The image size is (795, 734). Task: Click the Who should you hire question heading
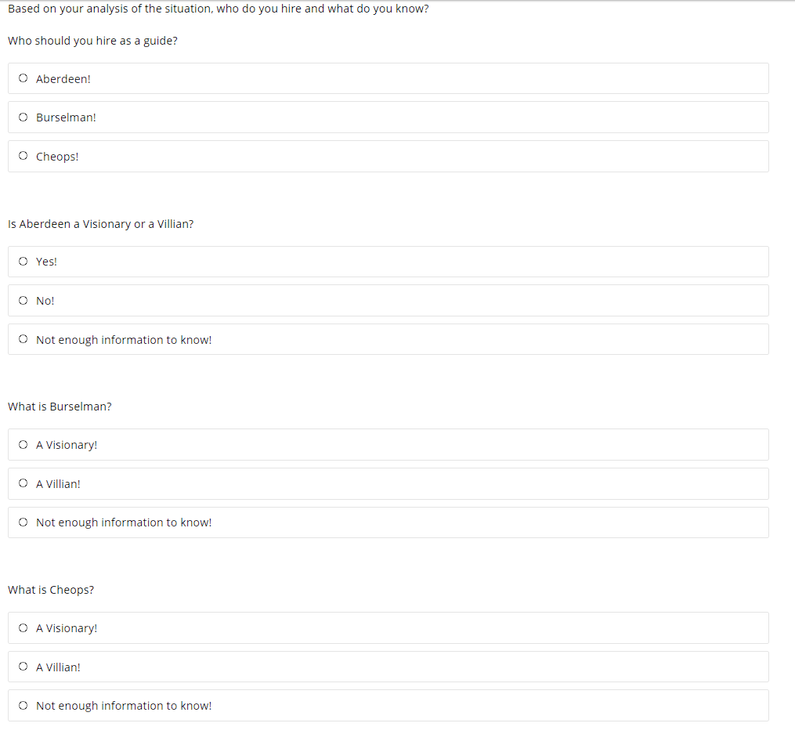click(x=92, y=40)
